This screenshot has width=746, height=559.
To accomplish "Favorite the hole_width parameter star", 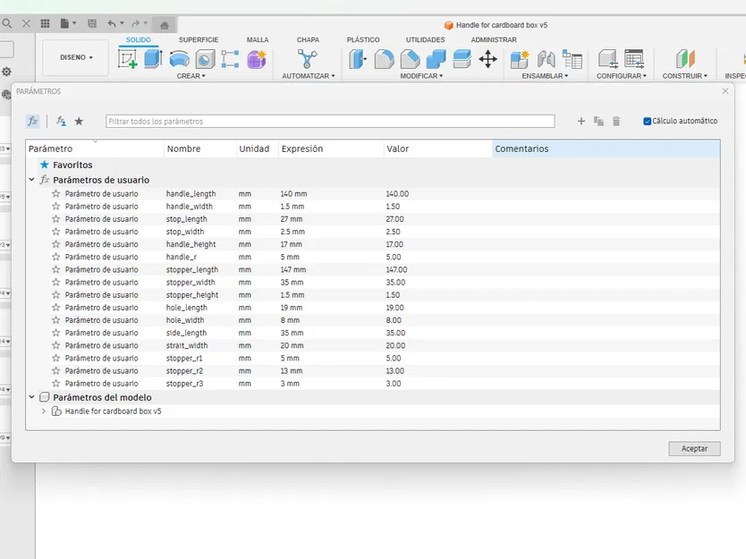I will click(56, 320).
